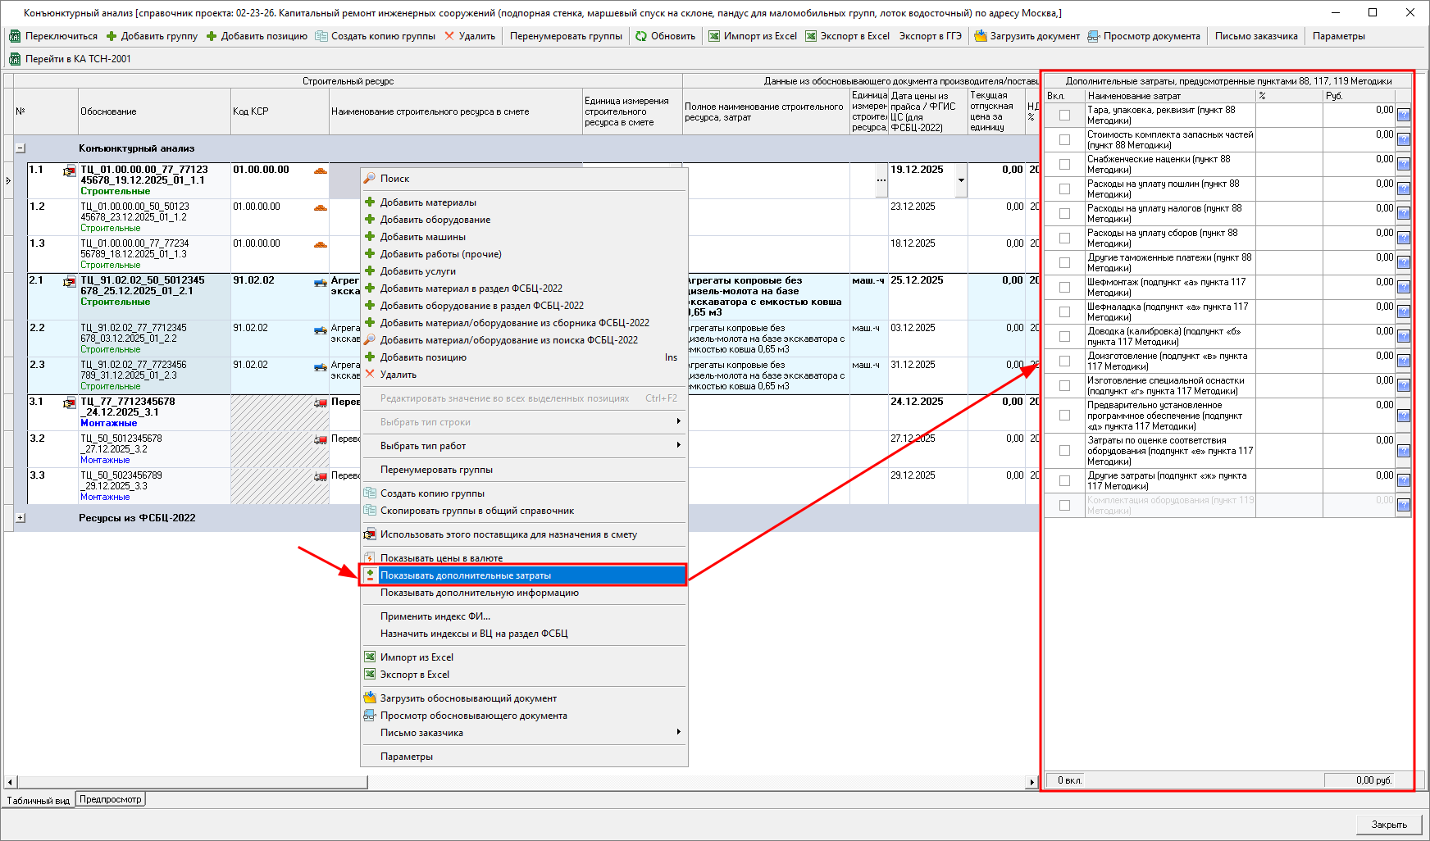This screenshot has width=1430, height=841.
Task: Expand the Ресурсы из ФСБЦ-2022 group
Action: pos(20,518)
